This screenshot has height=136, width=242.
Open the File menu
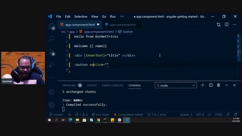[59, 17]
